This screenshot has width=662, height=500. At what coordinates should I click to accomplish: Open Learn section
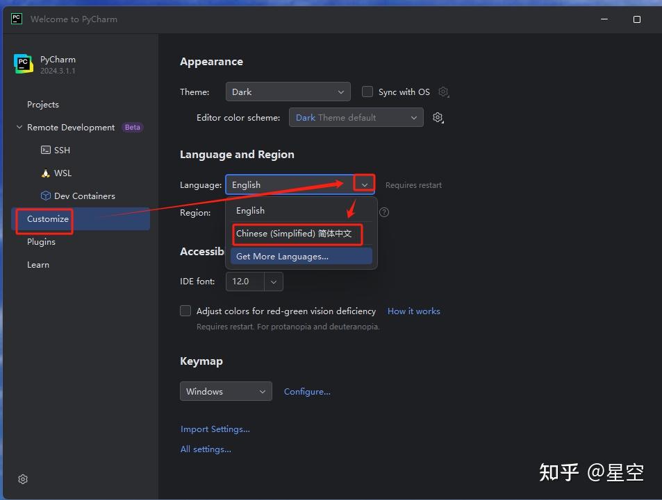(38, 265)
